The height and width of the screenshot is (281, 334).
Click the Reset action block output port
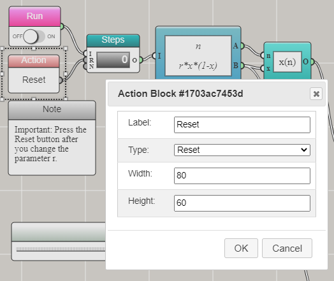(61, 80)
